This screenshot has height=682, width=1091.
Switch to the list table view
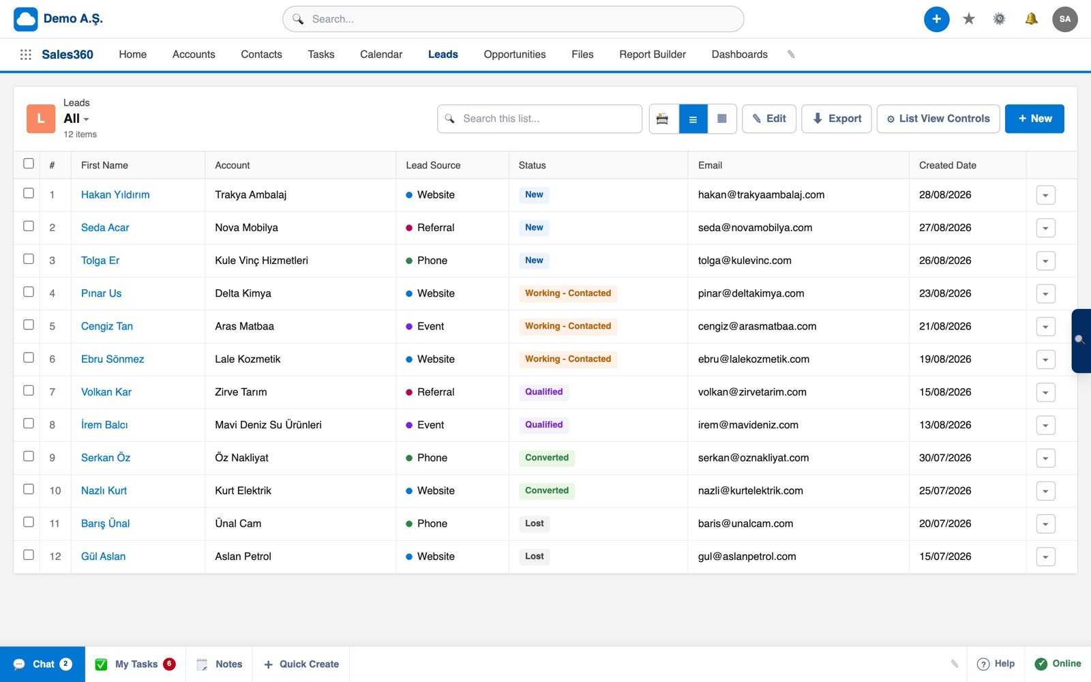pos(693,119)
